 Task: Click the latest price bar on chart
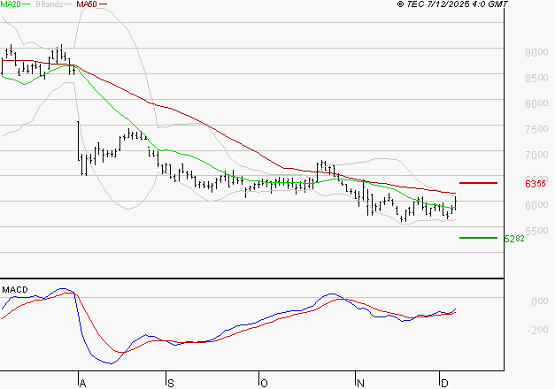[x=455, y=203]
